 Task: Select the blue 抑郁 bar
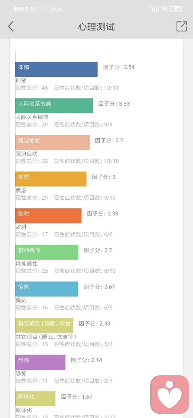pos(56,69)
